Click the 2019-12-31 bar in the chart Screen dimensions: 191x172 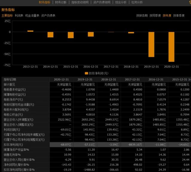click(x=151, y=44)
